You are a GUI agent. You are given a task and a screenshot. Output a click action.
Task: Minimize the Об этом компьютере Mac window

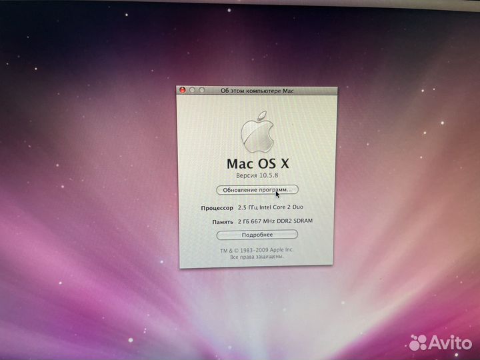point(192,90)
